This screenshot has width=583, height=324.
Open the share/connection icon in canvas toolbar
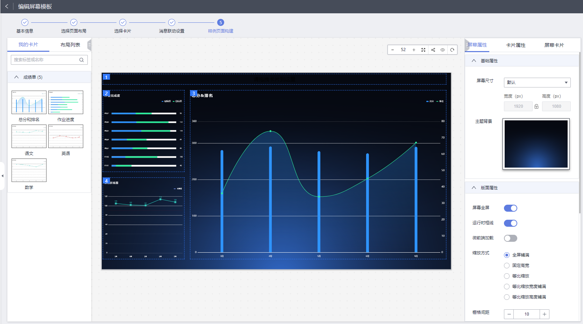coord(433,50)
